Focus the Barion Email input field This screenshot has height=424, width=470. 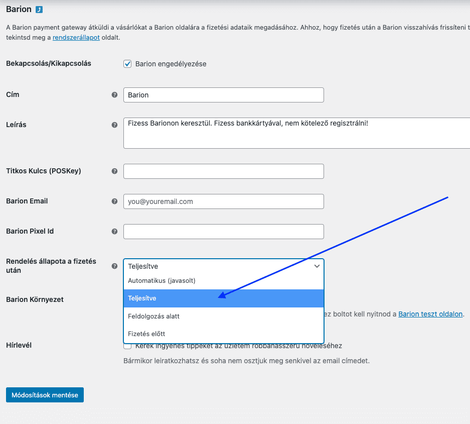point(224,201)
